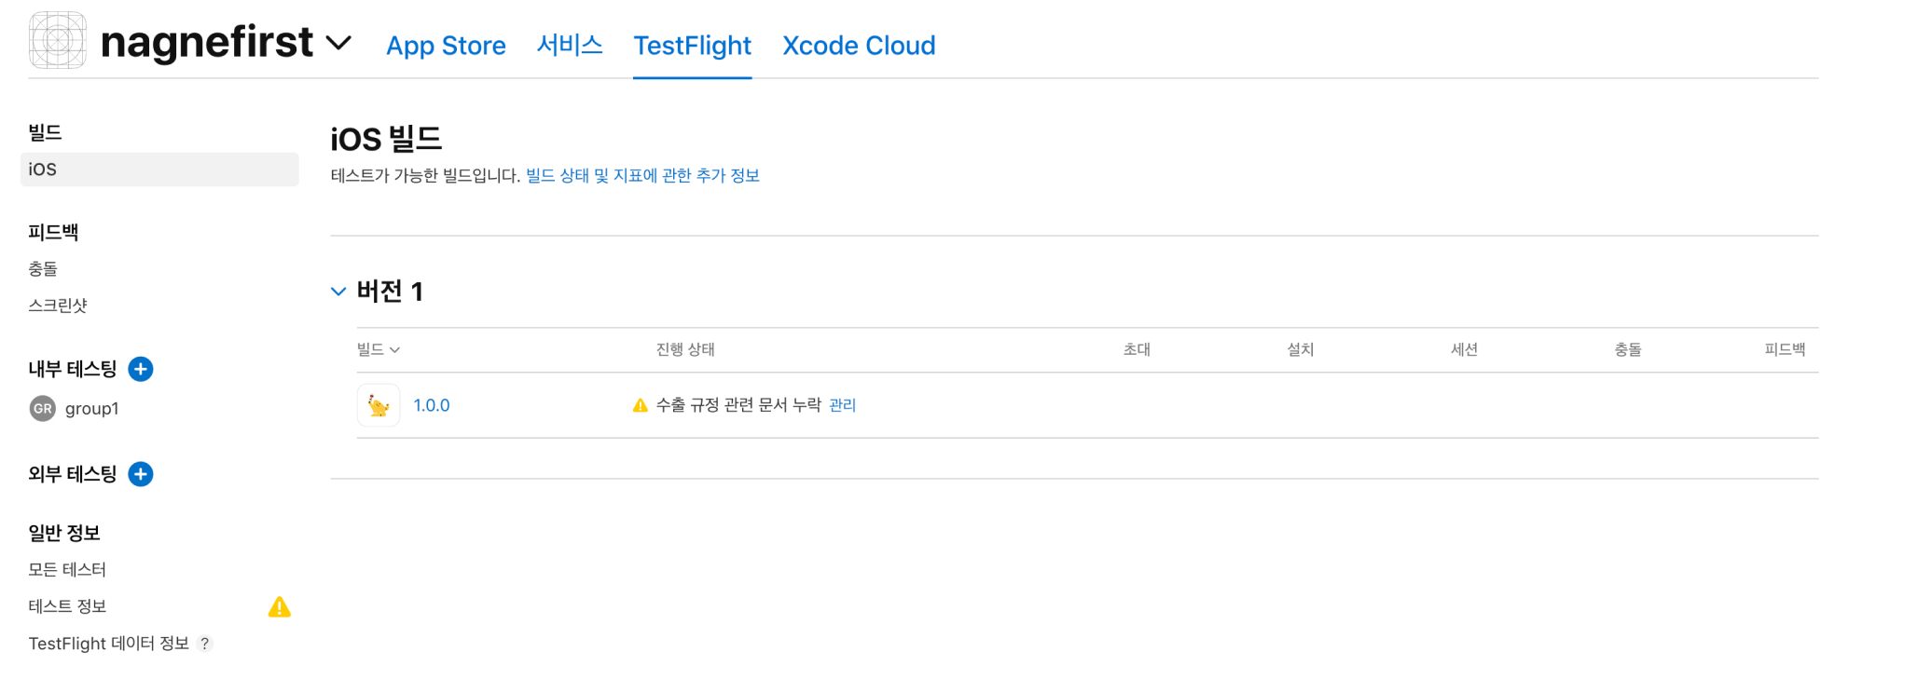
Task: Open the Xcode Cloud tab
Action: (858, 46)
